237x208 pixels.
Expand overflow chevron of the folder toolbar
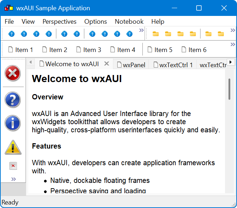pyautogui.click(x=233, y=30)
